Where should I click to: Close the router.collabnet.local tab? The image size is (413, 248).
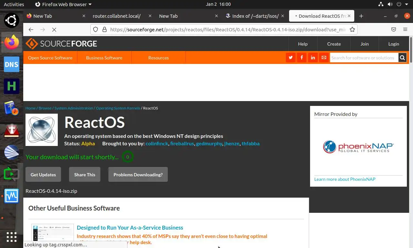coord(150,16)
